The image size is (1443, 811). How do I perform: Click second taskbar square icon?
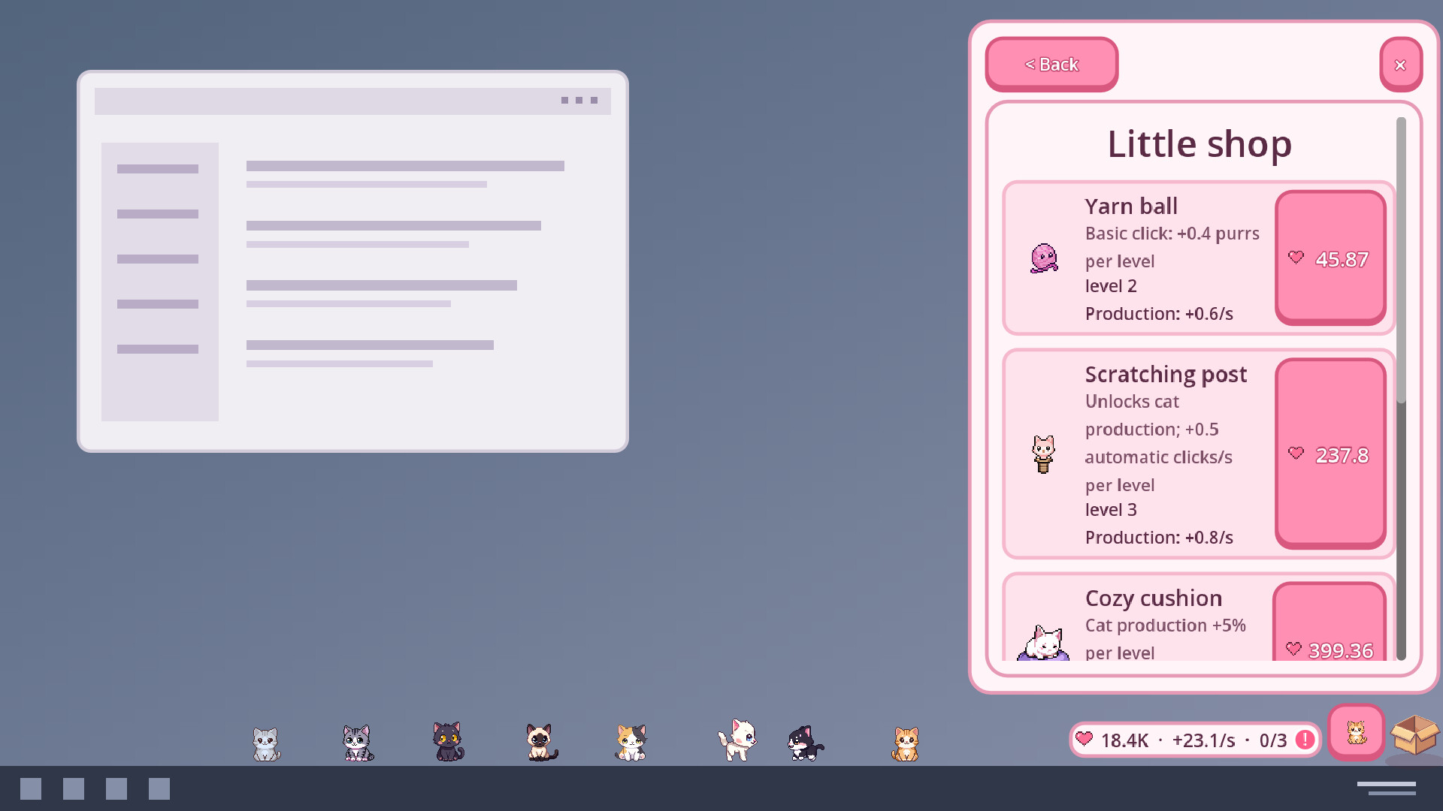[74, 788]
